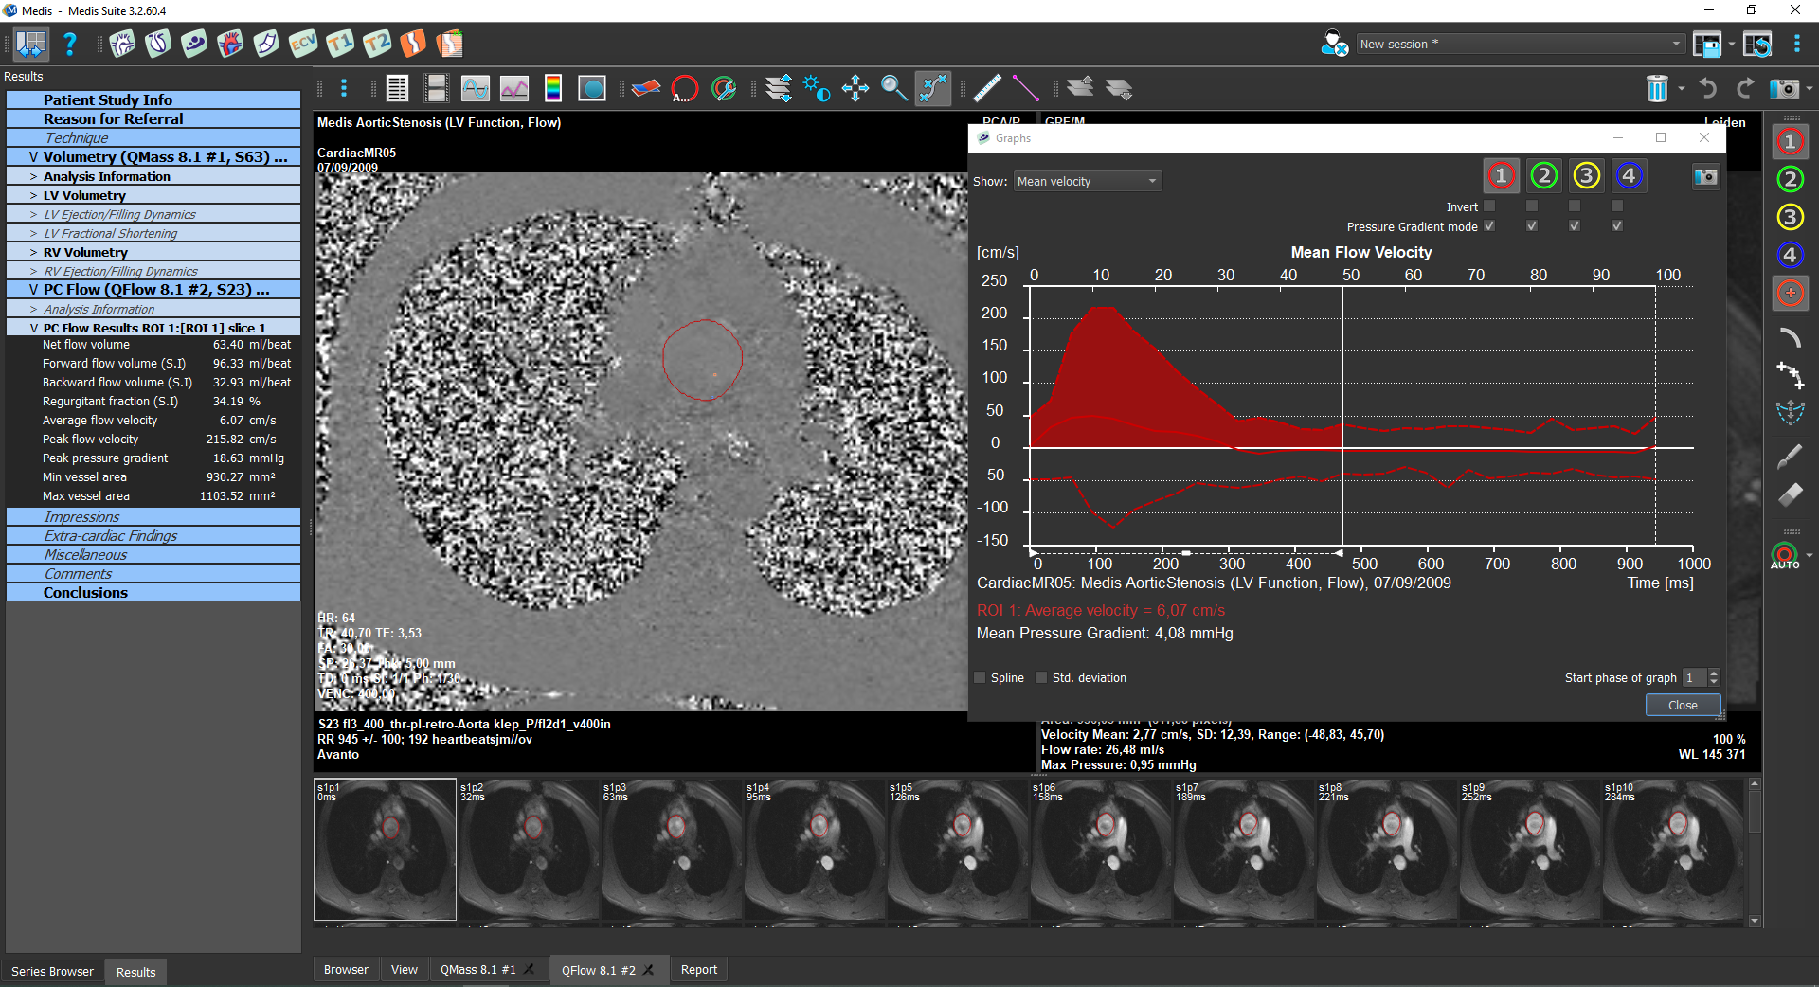Select thumbnail s1p5 at 126ms
1819x987 pixels.
[x=958, y=850]
